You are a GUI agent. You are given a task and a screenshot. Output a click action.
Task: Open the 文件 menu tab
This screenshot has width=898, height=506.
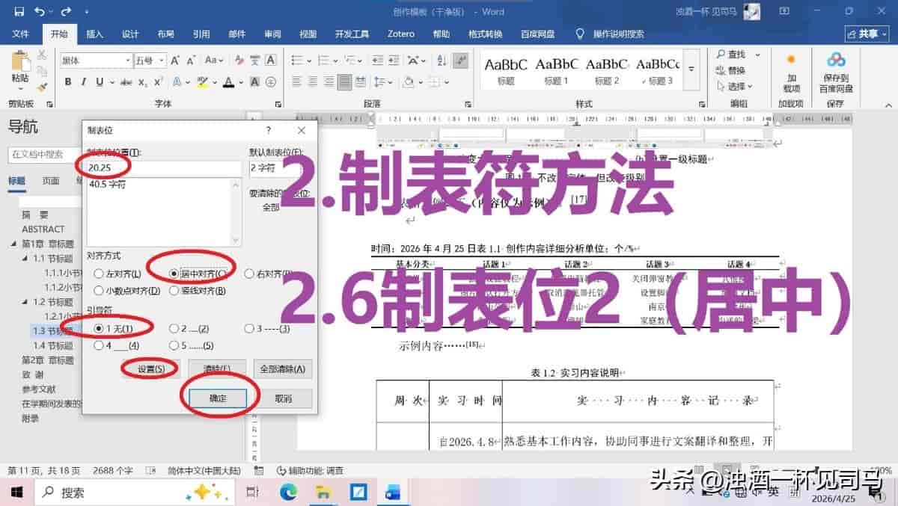pyautogui.click(x=20, y=34)
